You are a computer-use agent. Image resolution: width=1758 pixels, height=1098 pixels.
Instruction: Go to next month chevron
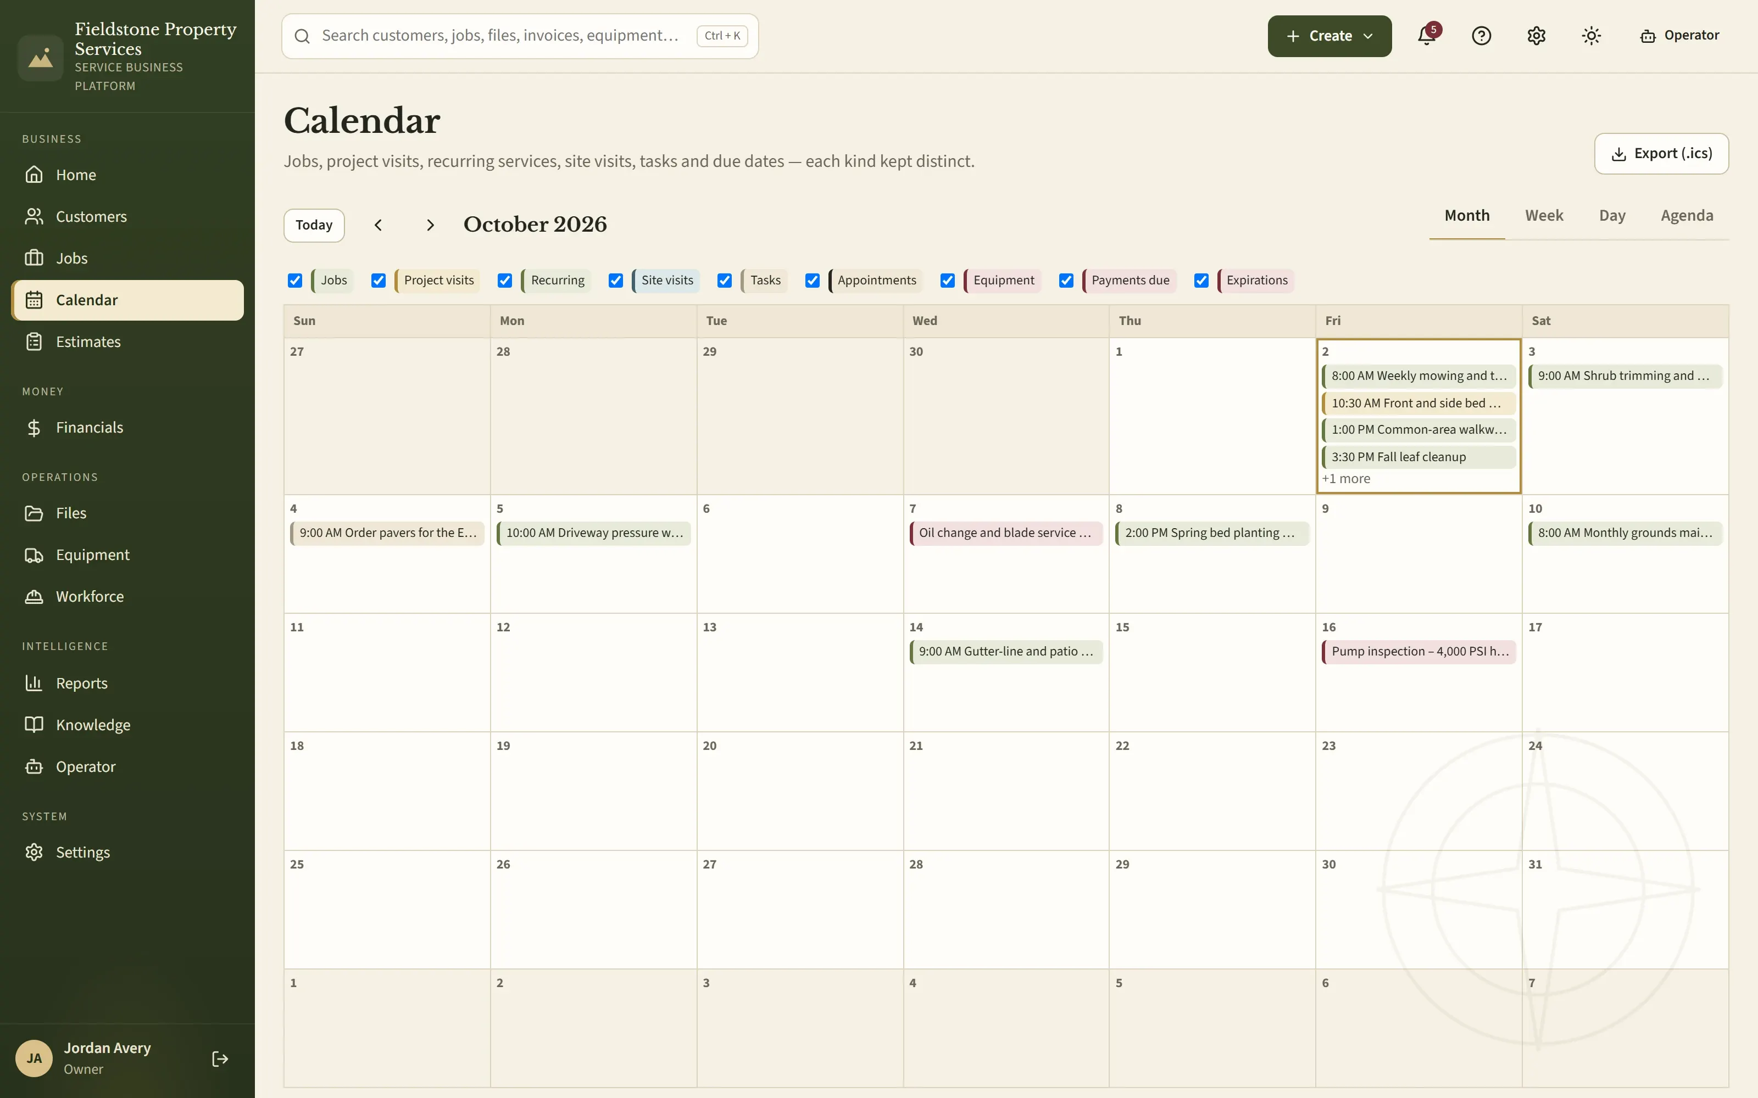(x=430, y=225)
